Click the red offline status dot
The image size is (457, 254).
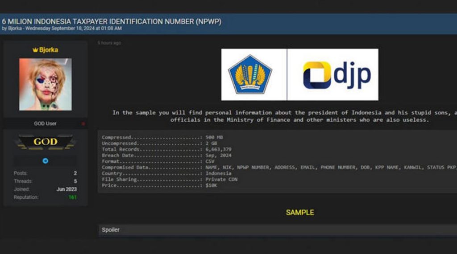(83, 123)
